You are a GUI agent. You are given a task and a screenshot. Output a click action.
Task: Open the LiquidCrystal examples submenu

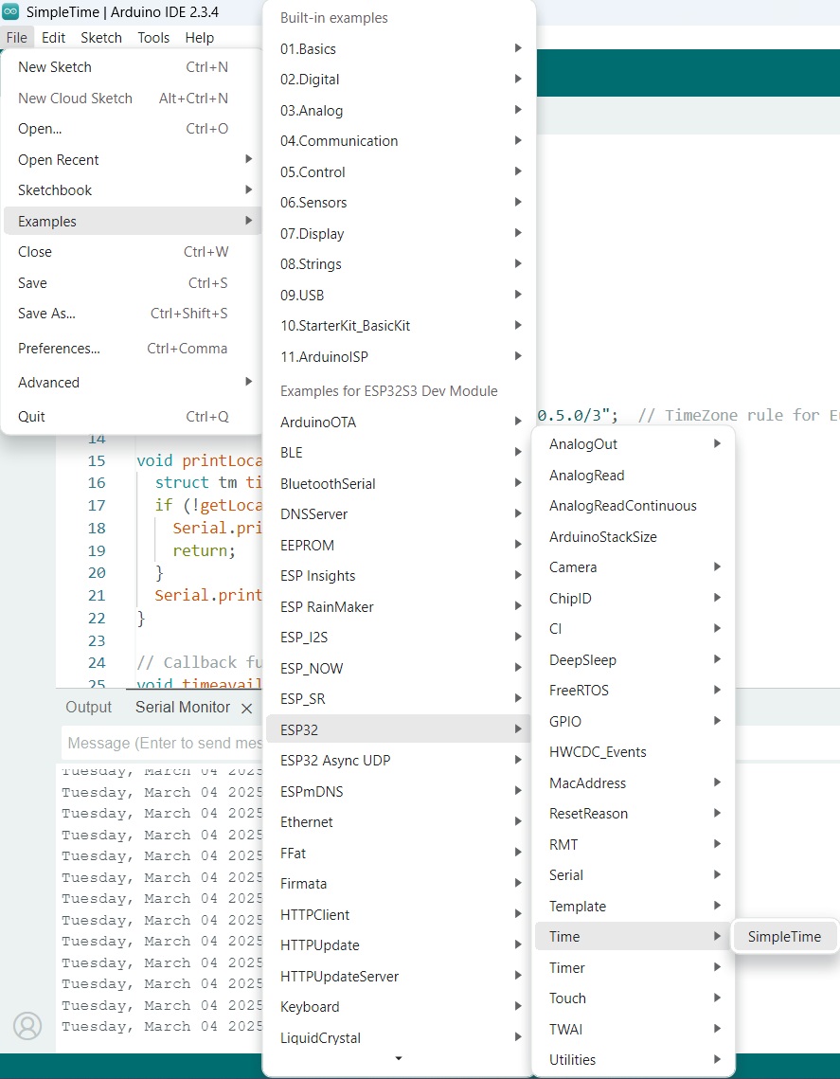(x=399, y=1037)
